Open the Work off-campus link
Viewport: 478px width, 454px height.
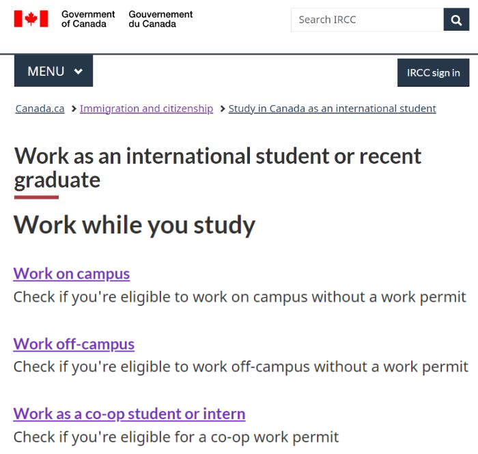pos(74,344)
